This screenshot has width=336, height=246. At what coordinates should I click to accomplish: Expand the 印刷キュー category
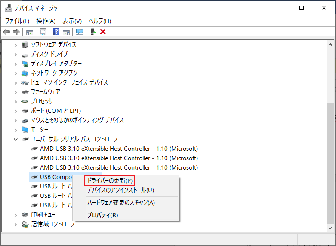[x=16, y=215]
